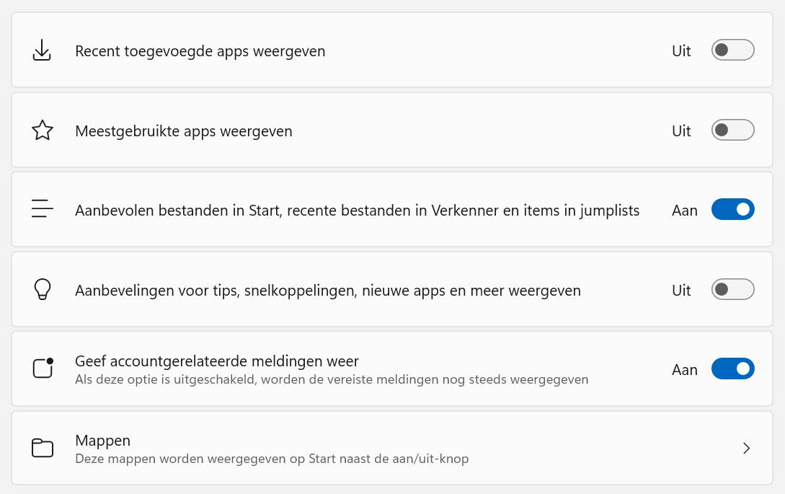Image resolution: width=785 pixels, height=494 pixels.
Task: Disable the Aanbevolen bestanden in Start toggle
Action: [x=732, y=210]
